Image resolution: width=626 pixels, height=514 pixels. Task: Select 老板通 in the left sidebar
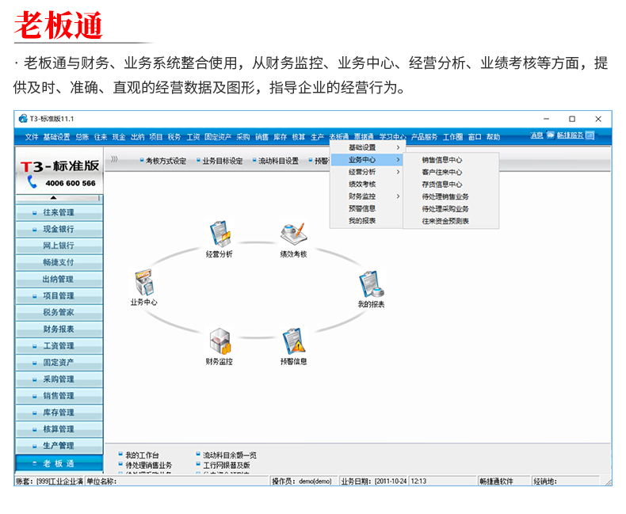[x=59, y=463]
